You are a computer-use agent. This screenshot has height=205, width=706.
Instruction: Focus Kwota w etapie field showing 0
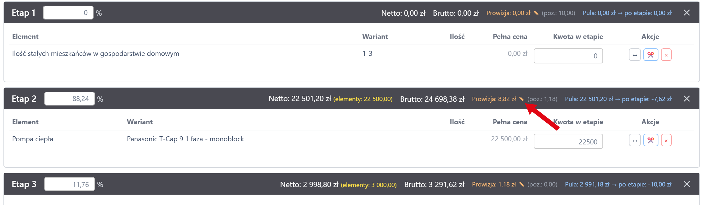[568, 56]
